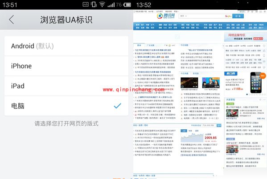Open the lower news thumbnail in right column

232,149
